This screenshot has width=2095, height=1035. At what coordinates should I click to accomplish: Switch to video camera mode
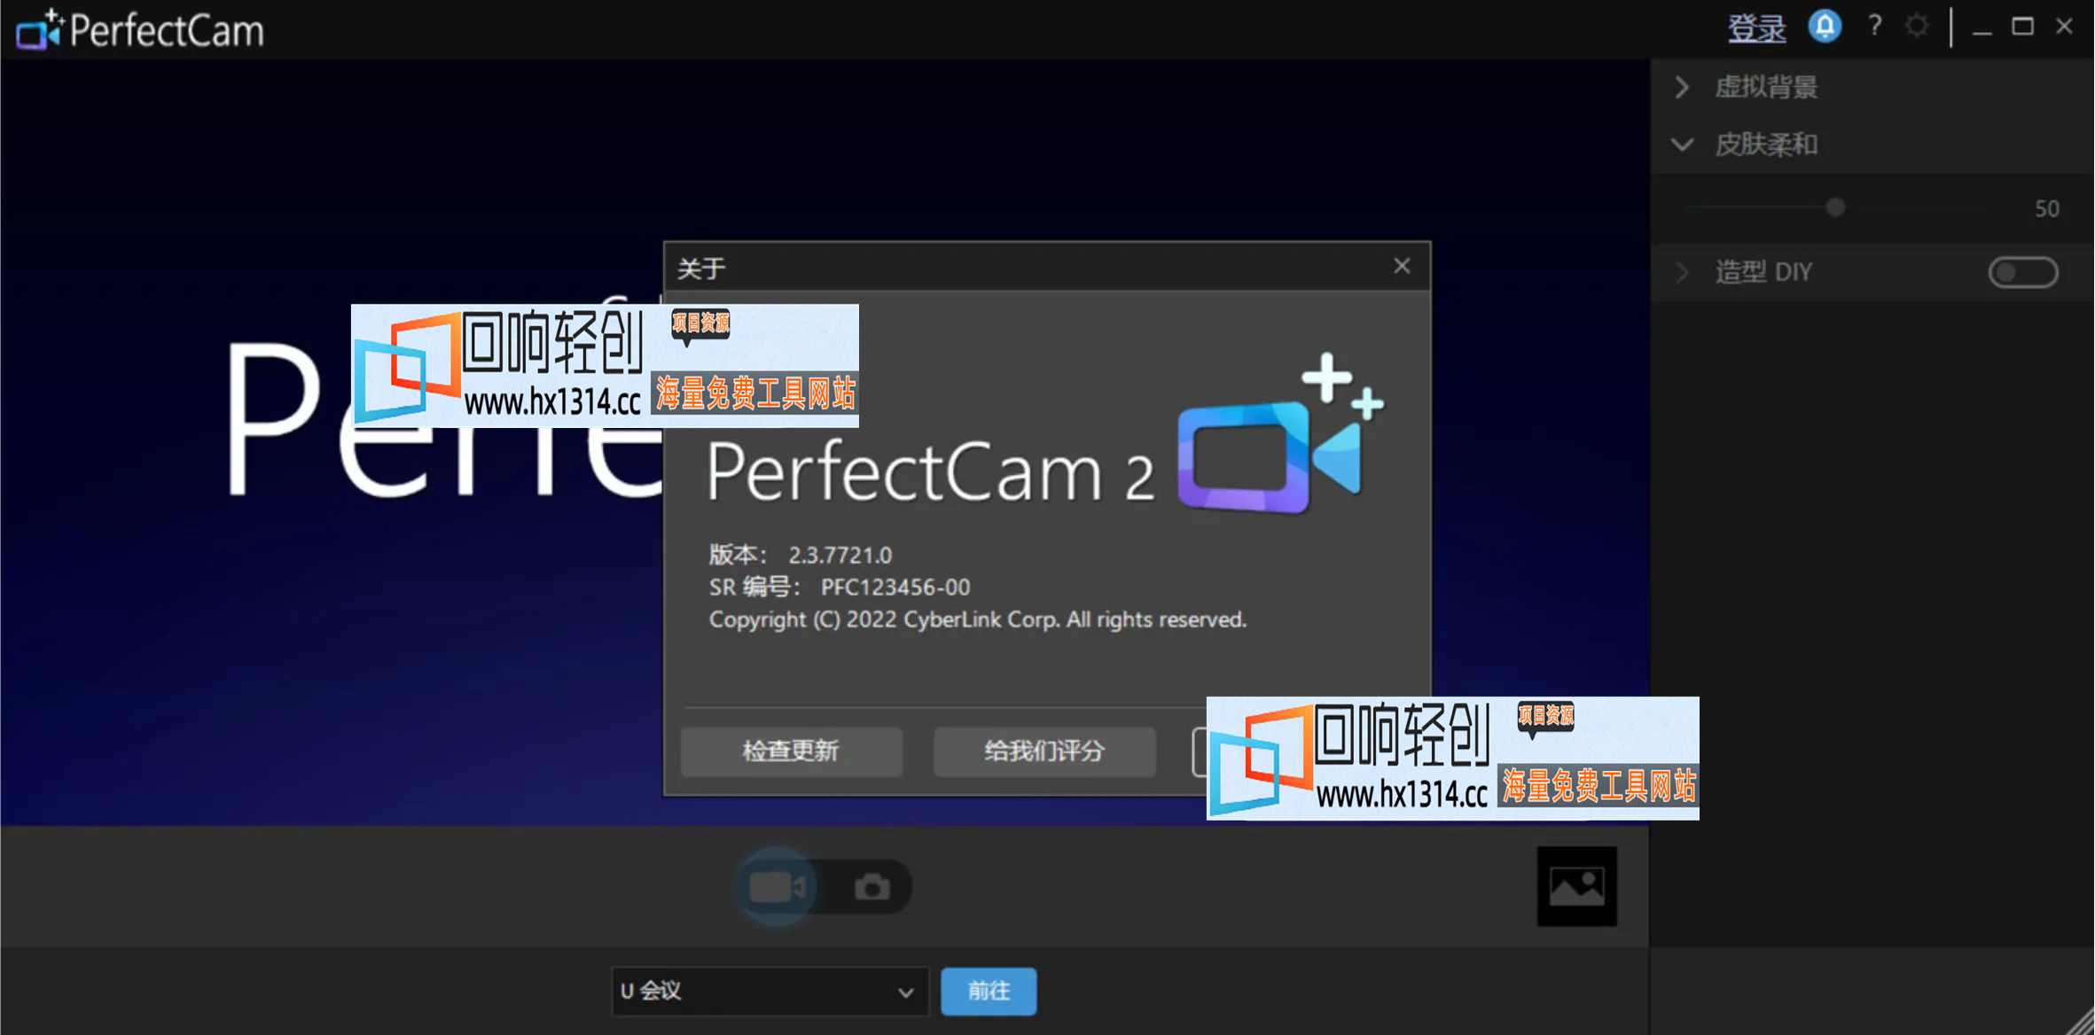(x=778, y=887)
